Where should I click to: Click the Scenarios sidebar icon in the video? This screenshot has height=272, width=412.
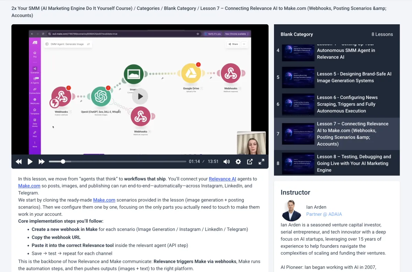[x=35, y=70]
